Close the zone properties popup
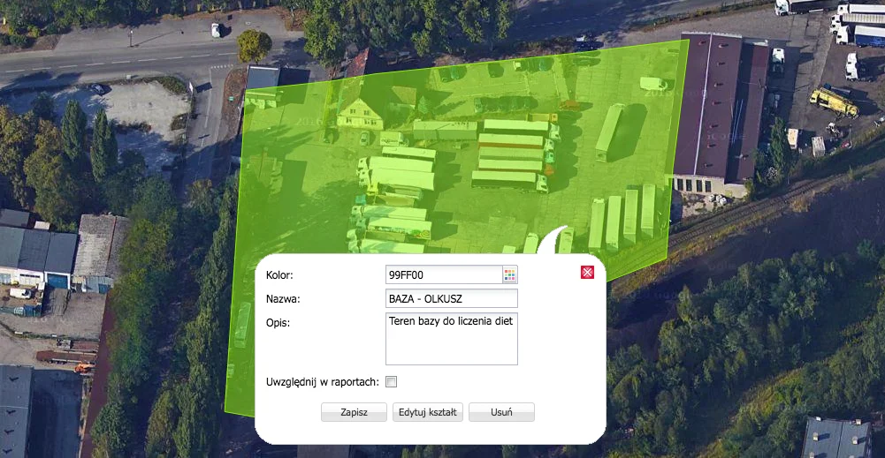This screenshot has width=885, height=458. [587, 273]
